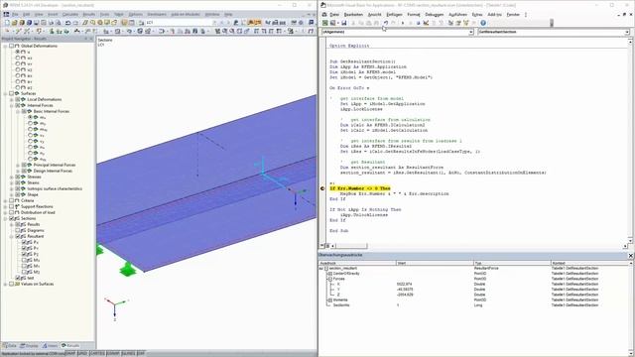Click horizontal scrollbar of code window
Viewport: 635px width, 357px height.
click(x=479, y=246)
